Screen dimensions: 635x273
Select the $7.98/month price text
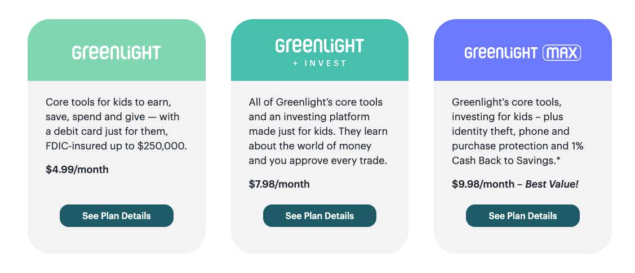click(x=279, y=184)
